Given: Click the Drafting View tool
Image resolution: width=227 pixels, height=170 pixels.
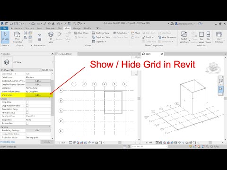Looking at the screenshot, I should [101, 33].
